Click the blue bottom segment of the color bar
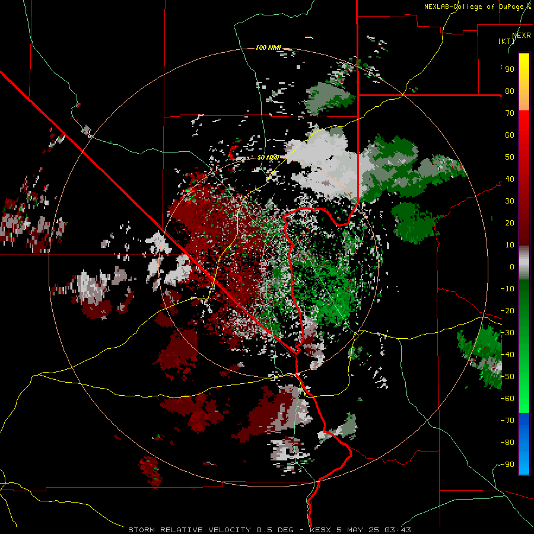534x534 pixels. [x=524, y=444]
